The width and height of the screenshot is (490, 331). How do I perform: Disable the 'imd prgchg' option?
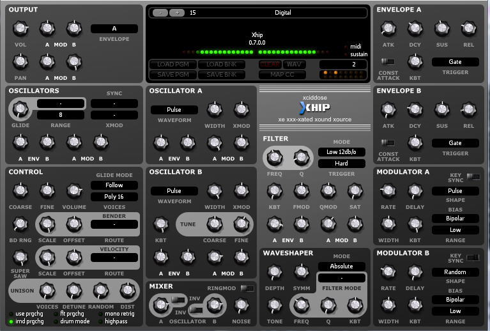pyautogui.click(x=26, y=321)
